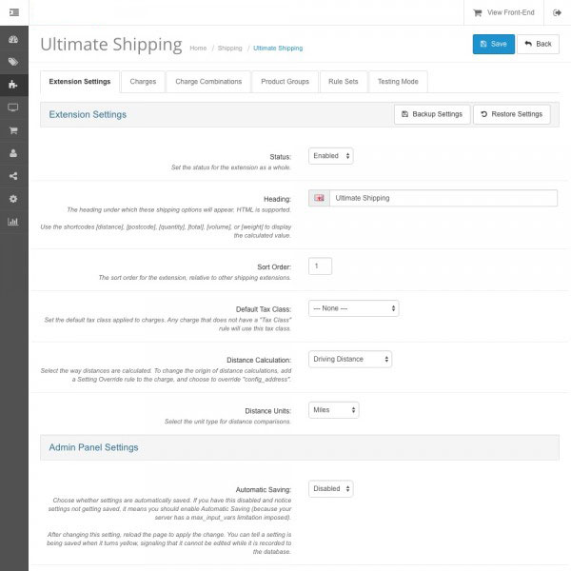Open the Customers user icon in sidebar
The width and height of the screenshot is (571, 571).
coord(13,153)
